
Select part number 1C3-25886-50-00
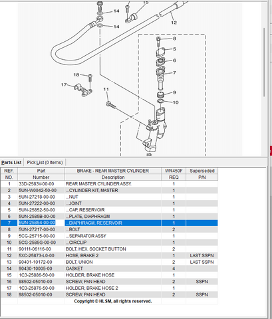coord(37,275)
